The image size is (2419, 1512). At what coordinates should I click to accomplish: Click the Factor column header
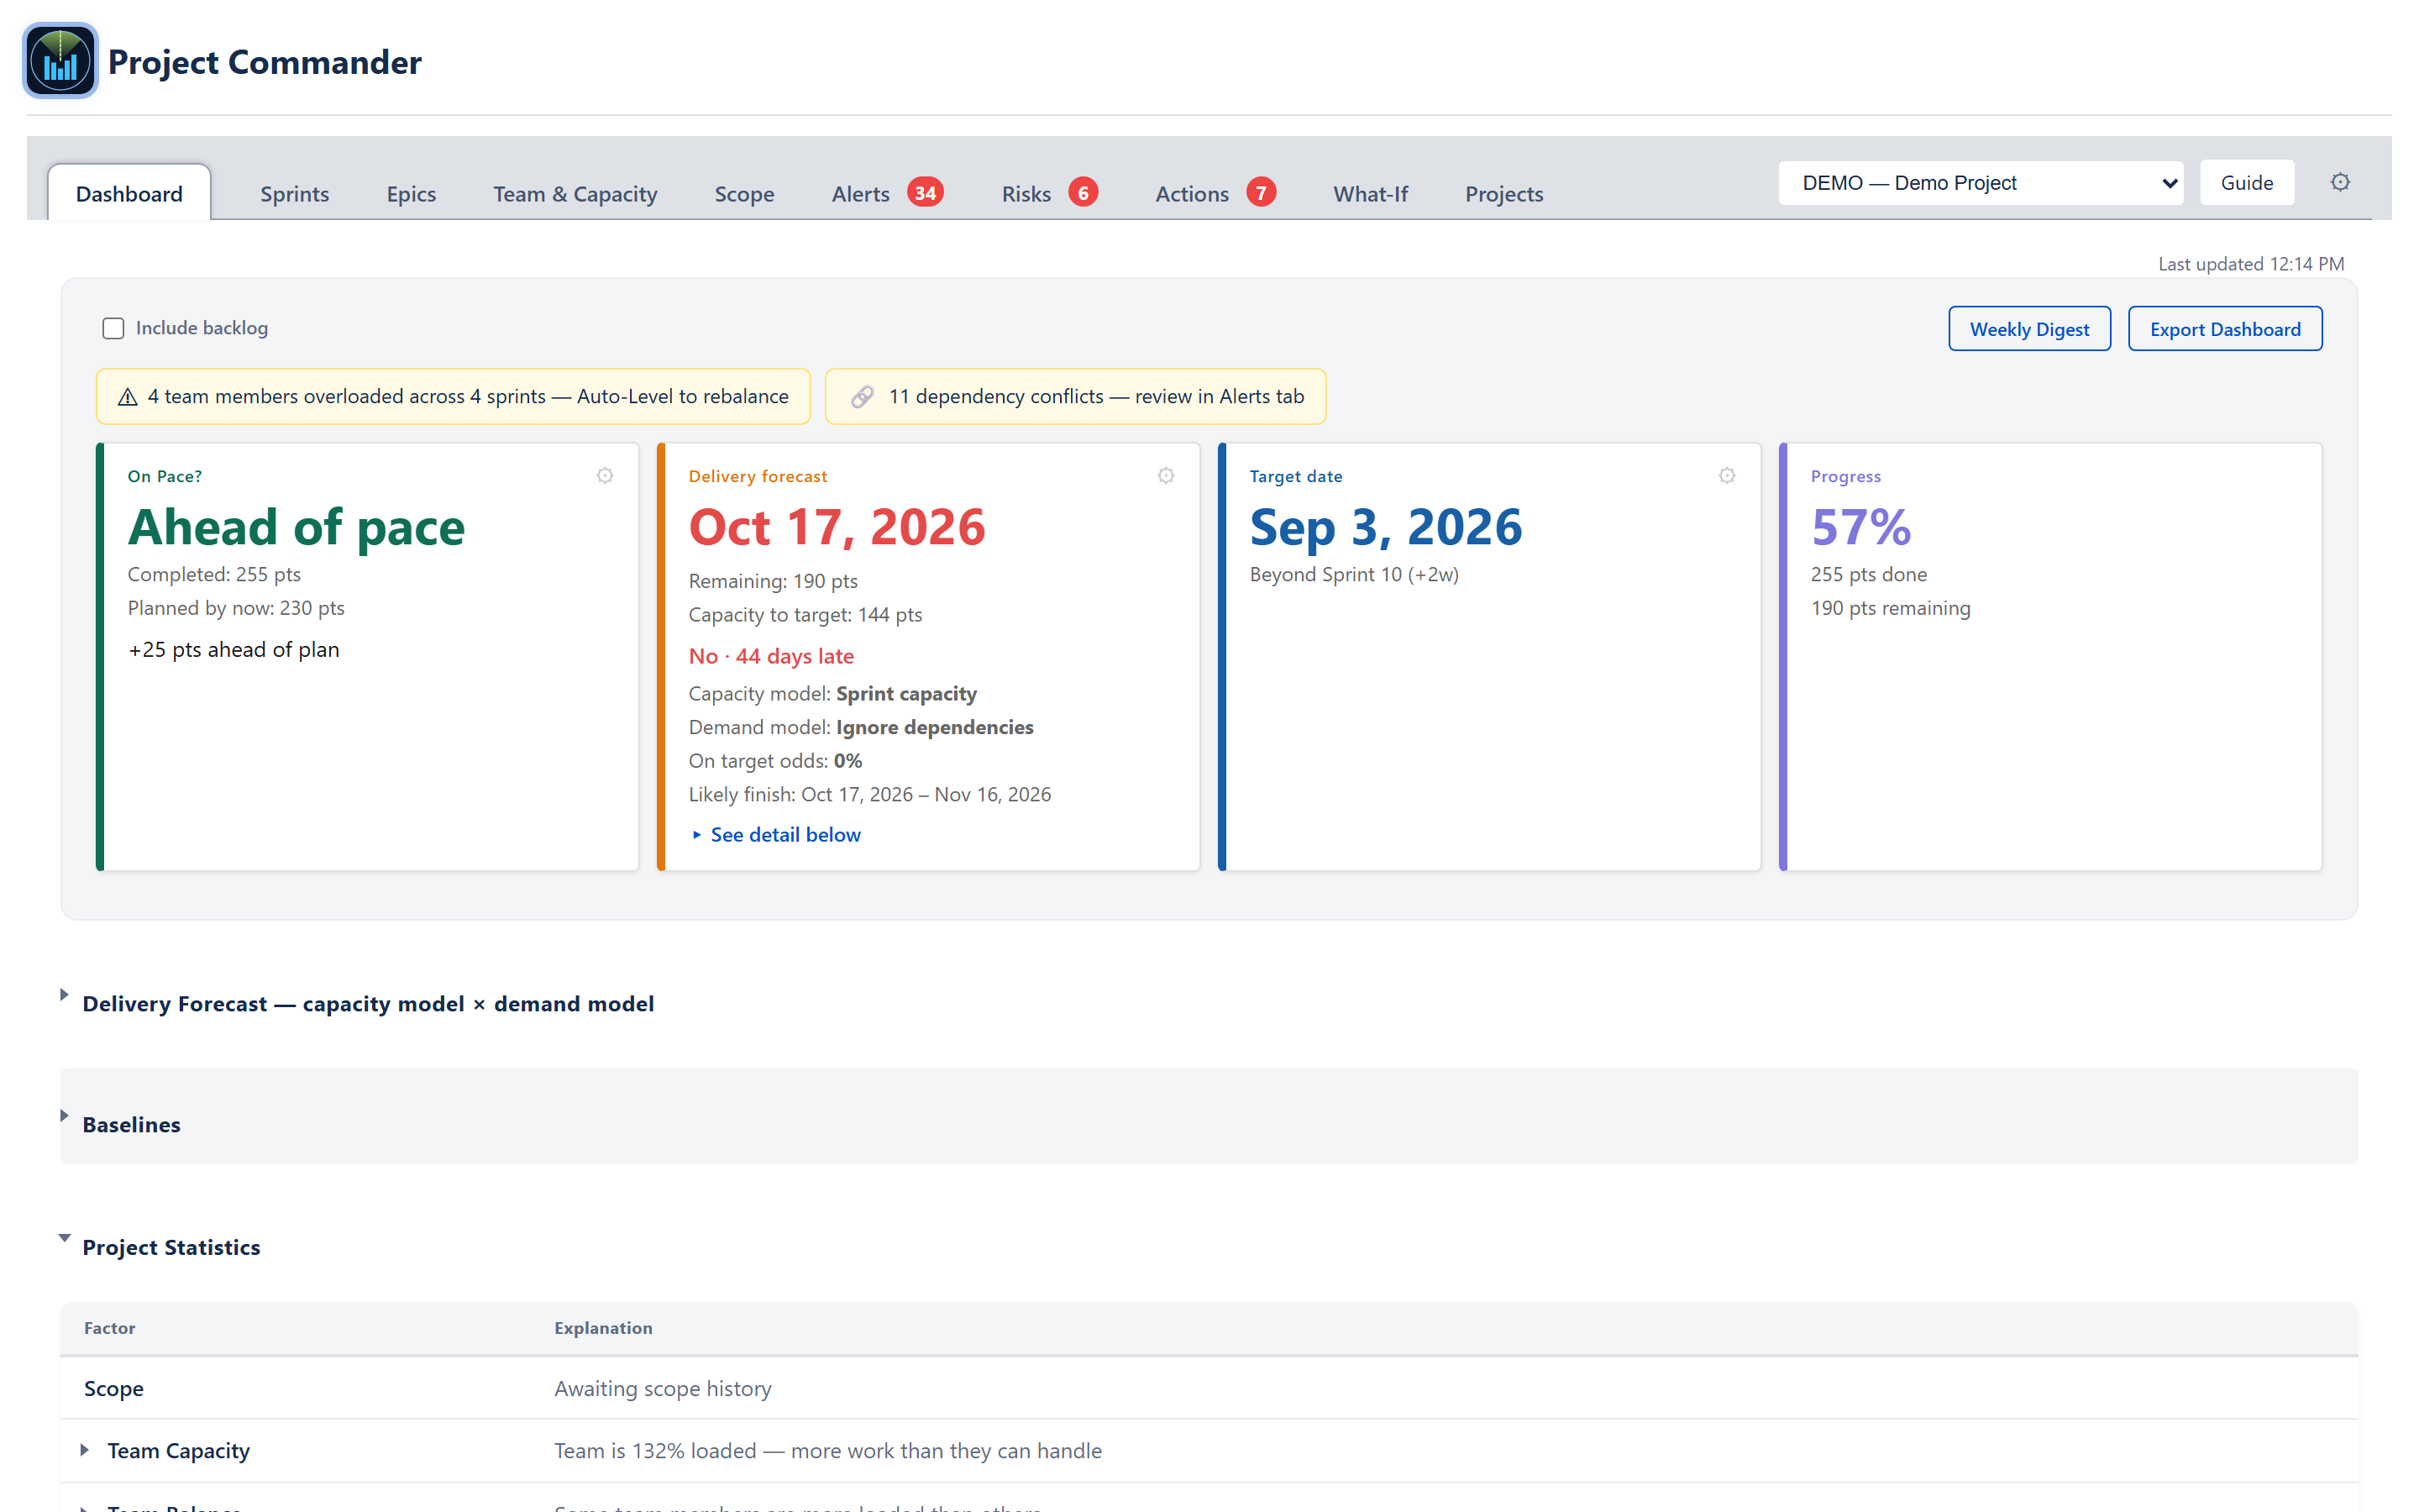click(109, 1328)
